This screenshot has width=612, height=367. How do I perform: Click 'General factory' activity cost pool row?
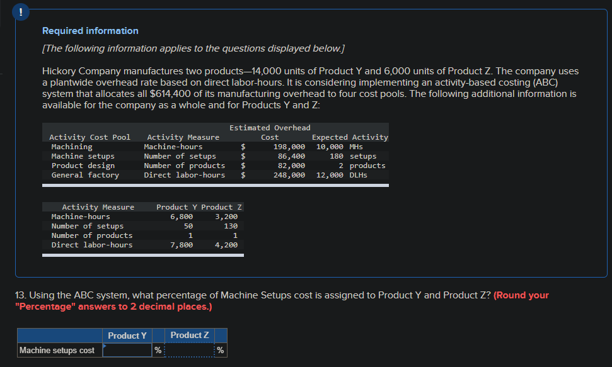(85, 175)
